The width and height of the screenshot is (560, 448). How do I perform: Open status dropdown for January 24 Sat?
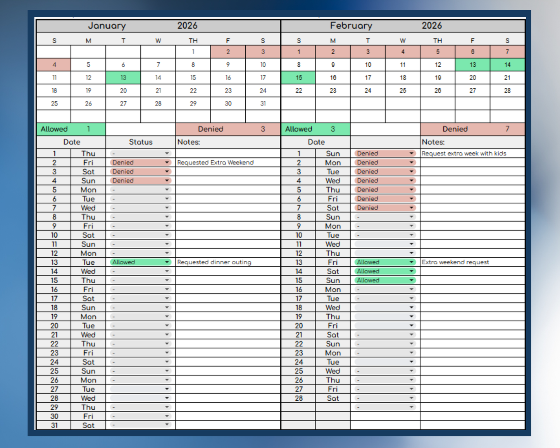click(141, 362)
